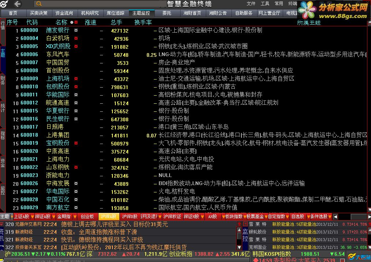The height and width of the screenshot is (262, 371).
Task: Click the white marker icon beside 浦发银行
Action: coord(76,30)
